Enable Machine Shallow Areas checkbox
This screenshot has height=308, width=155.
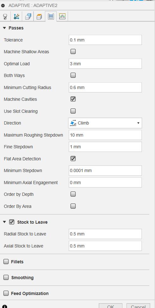coord(73,52)
